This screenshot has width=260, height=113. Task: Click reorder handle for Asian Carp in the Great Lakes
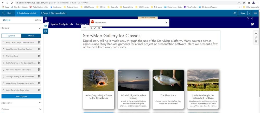click(x=4, y=90)
